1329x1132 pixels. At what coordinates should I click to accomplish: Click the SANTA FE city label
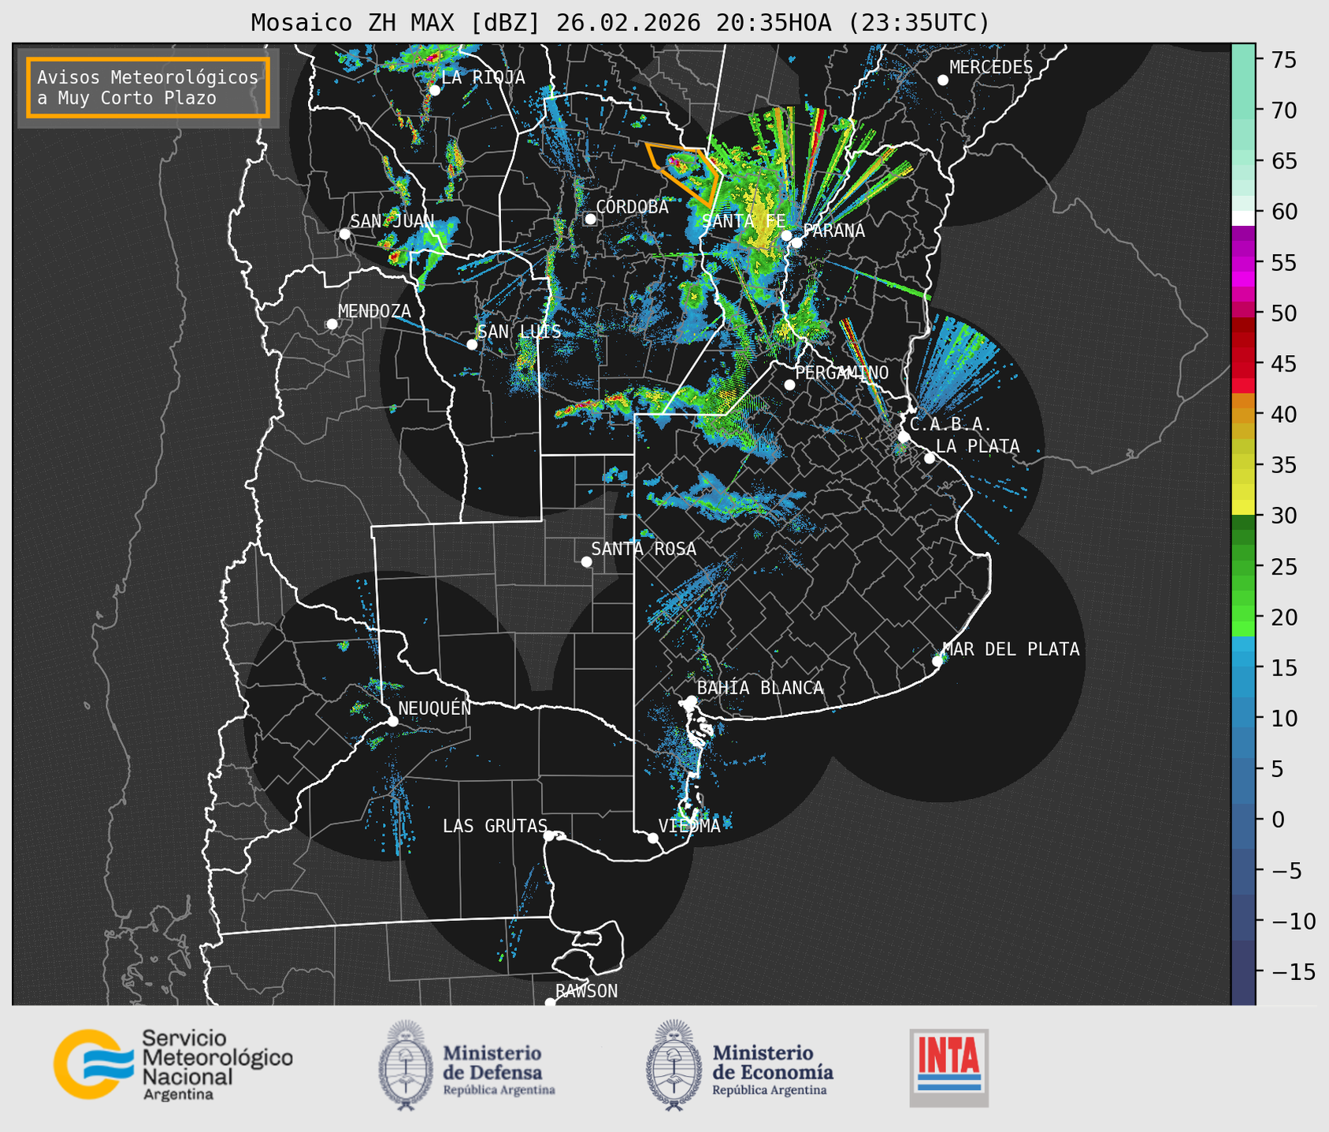point(744,221)
